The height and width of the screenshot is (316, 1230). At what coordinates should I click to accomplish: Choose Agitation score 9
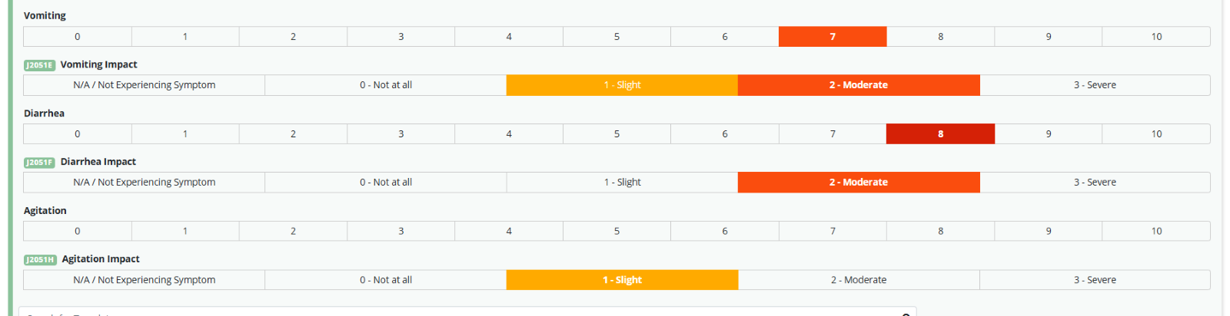click(1048, 231)
